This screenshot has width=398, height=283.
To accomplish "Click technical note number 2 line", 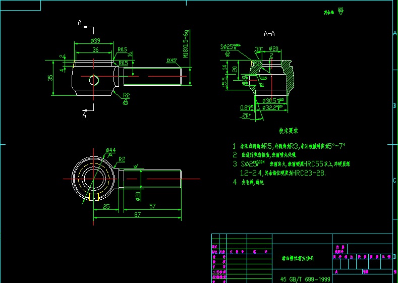I will pos(264,155).
